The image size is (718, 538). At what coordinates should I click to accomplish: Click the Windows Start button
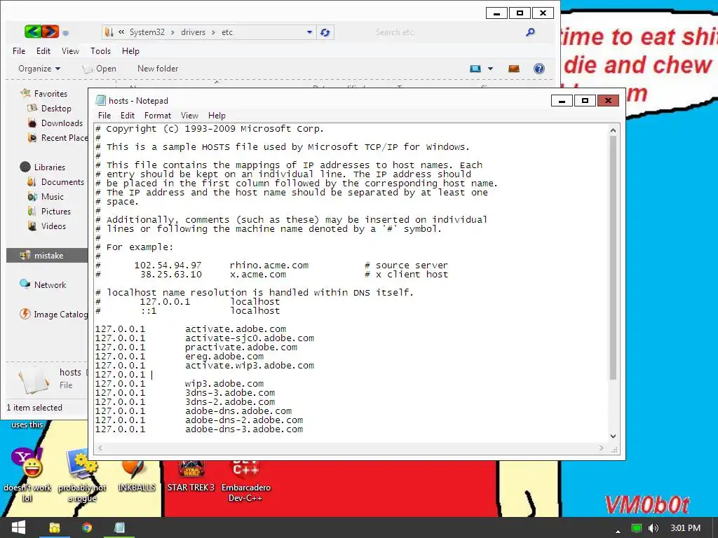[18, 527]
